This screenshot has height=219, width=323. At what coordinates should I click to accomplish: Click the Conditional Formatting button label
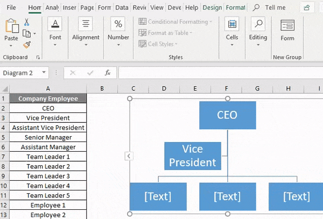point(178,22)
